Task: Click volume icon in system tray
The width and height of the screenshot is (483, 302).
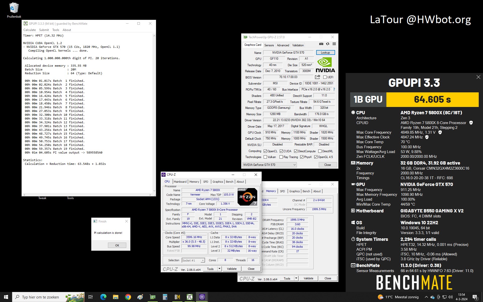Action: coord(451,297)
